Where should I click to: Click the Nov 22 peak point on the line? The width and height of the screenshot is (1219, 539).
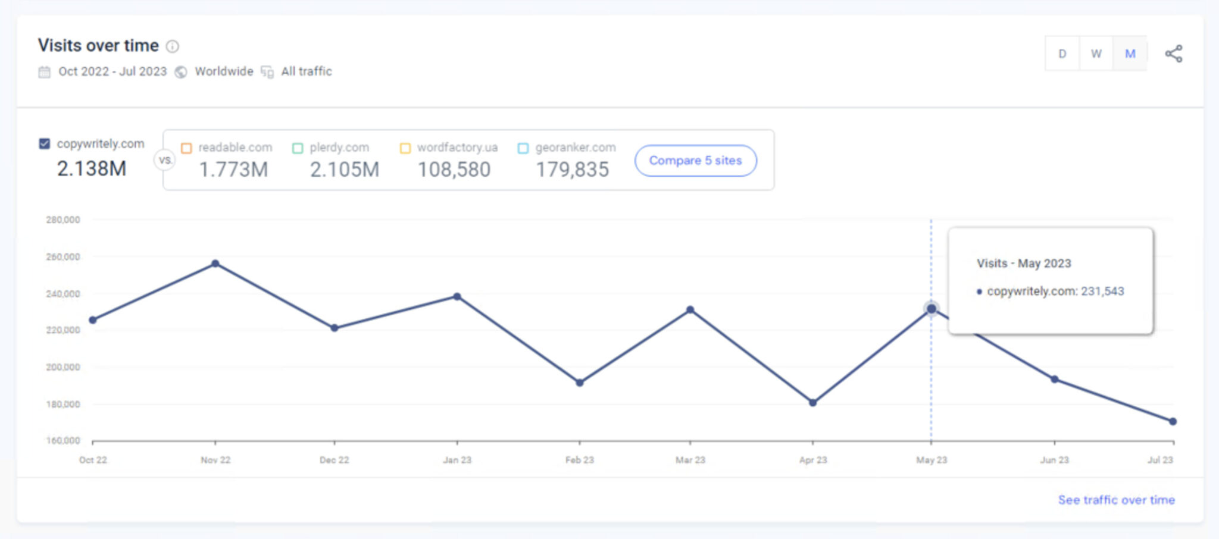(x=214, y=262)
